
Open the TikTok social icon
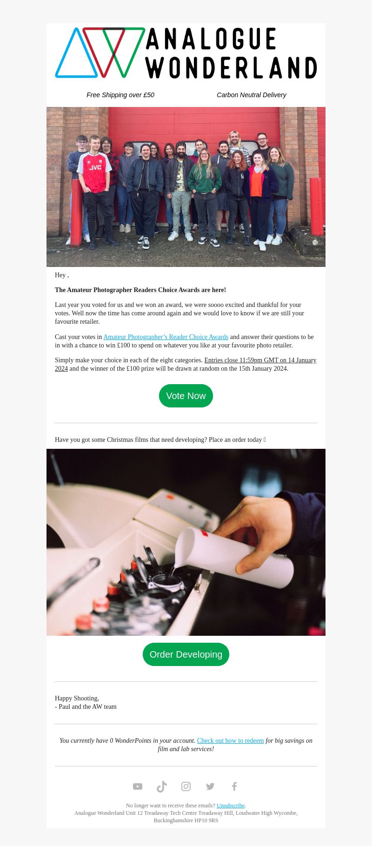pos(162,786)
